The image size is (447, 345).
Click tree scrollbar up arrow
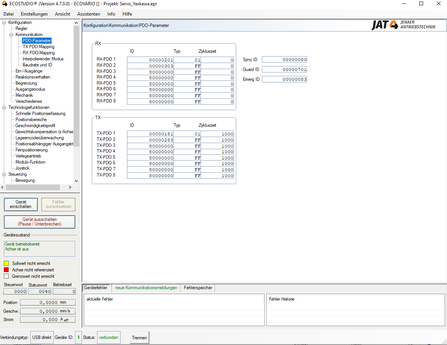76,23
